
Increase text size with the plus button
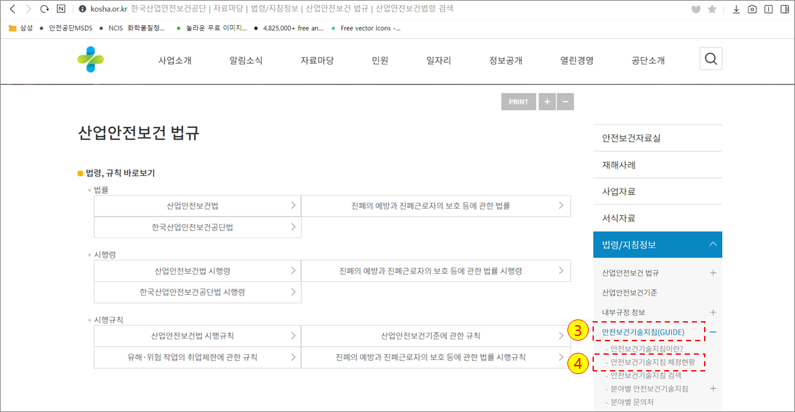(547, 102)
